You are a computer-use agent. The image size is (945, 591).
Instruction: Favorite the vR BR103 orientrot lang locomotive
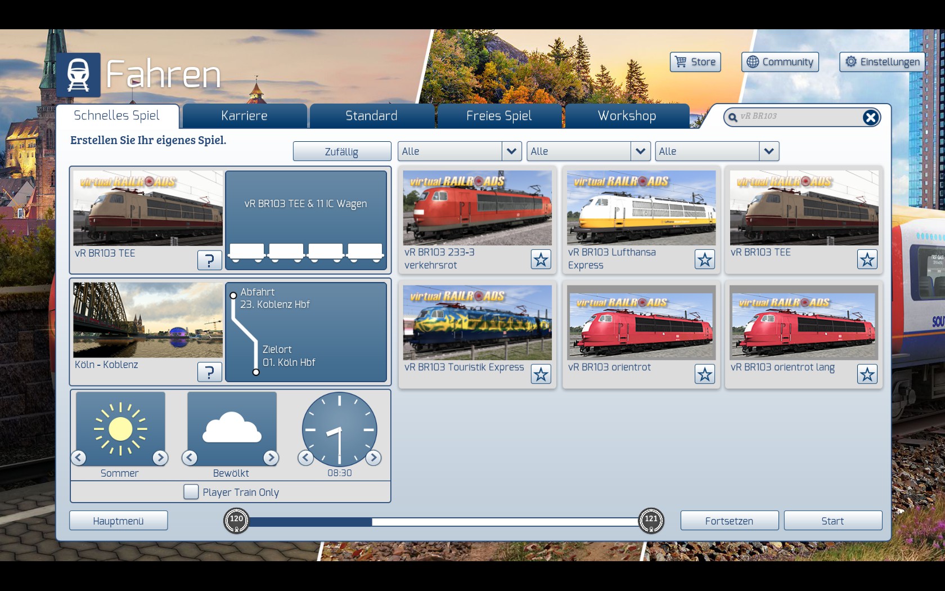tap(867, 374)
